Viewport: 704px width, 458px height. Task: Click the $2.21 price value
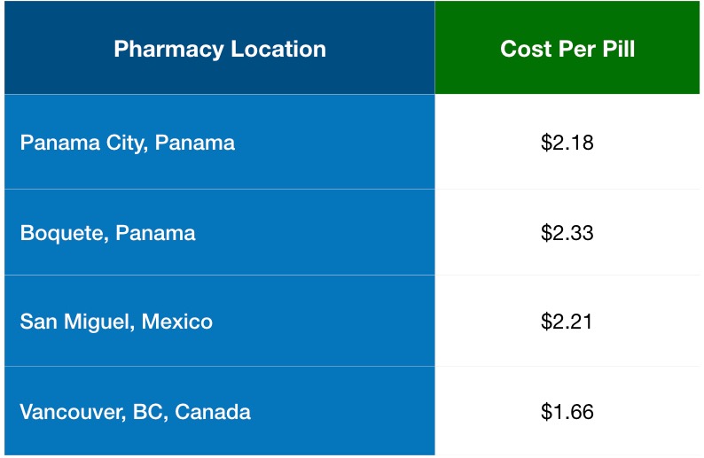point(567,321)
